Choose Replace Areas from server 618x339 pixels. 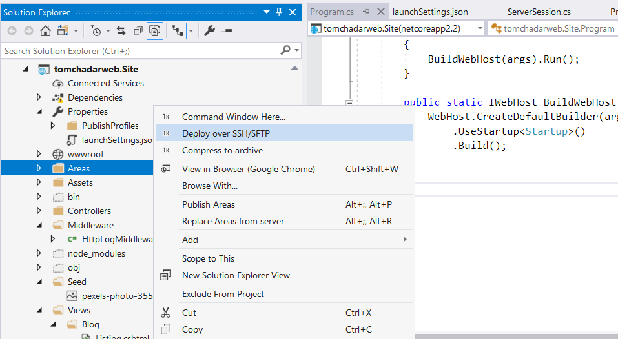click(284, 221)
